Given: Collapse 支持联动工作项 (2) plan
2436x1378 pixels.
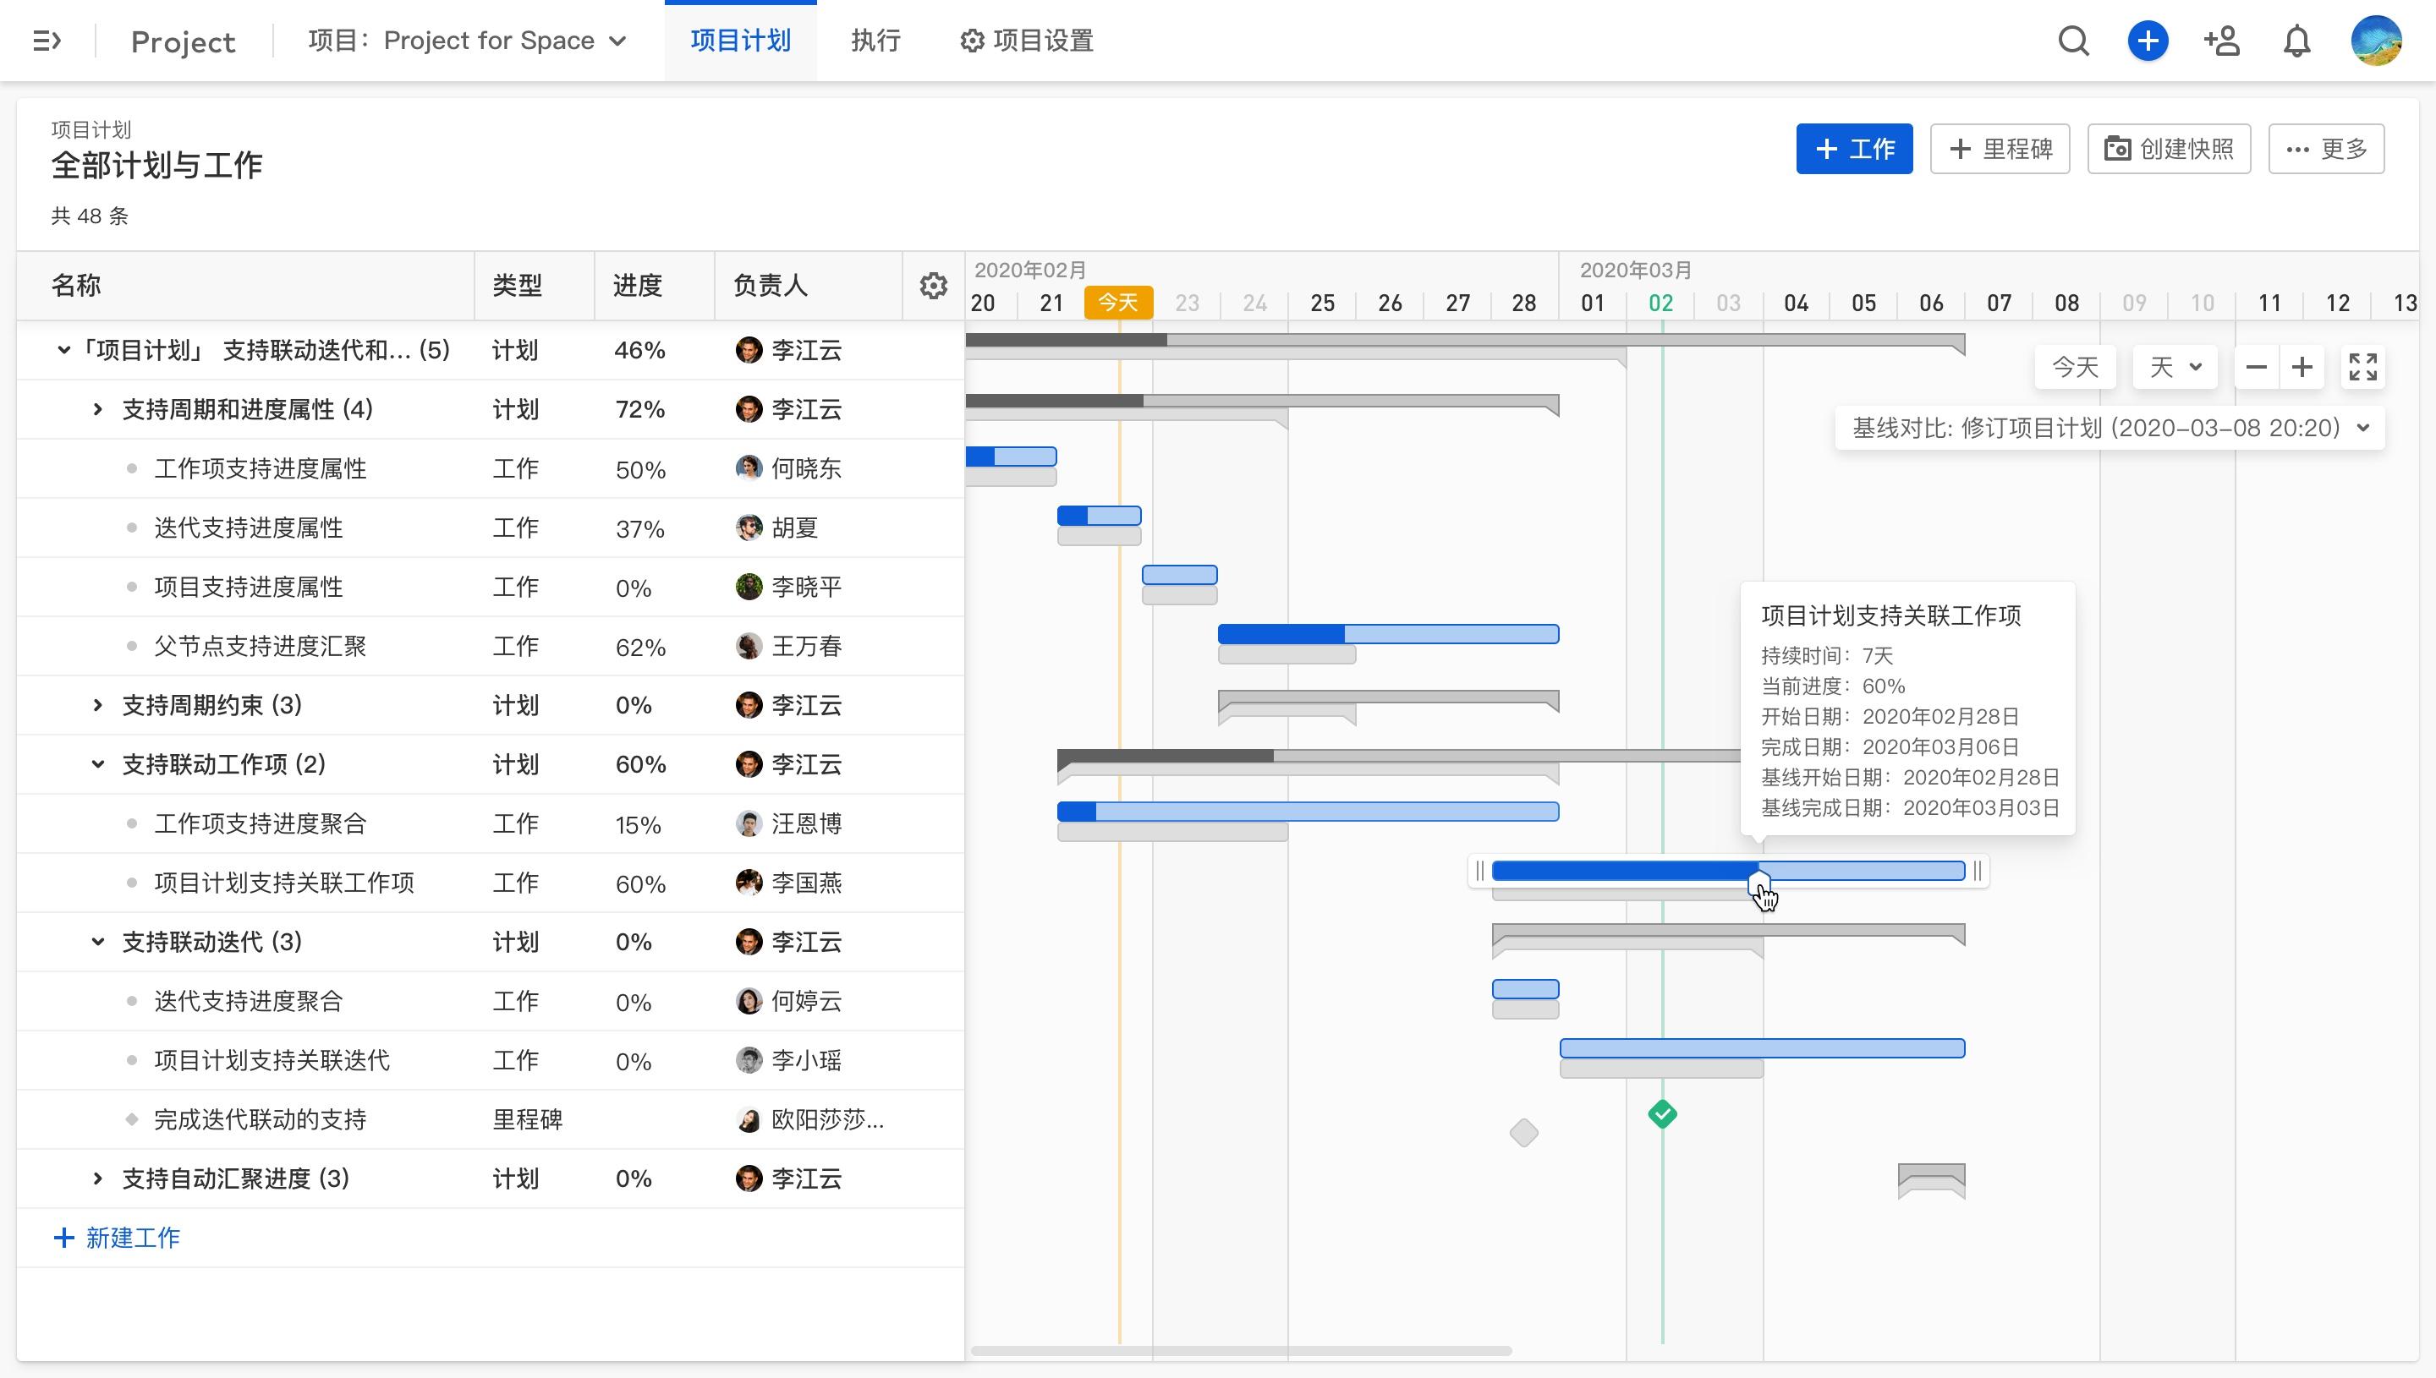Looking at the screenshot, I should [97, 765].
